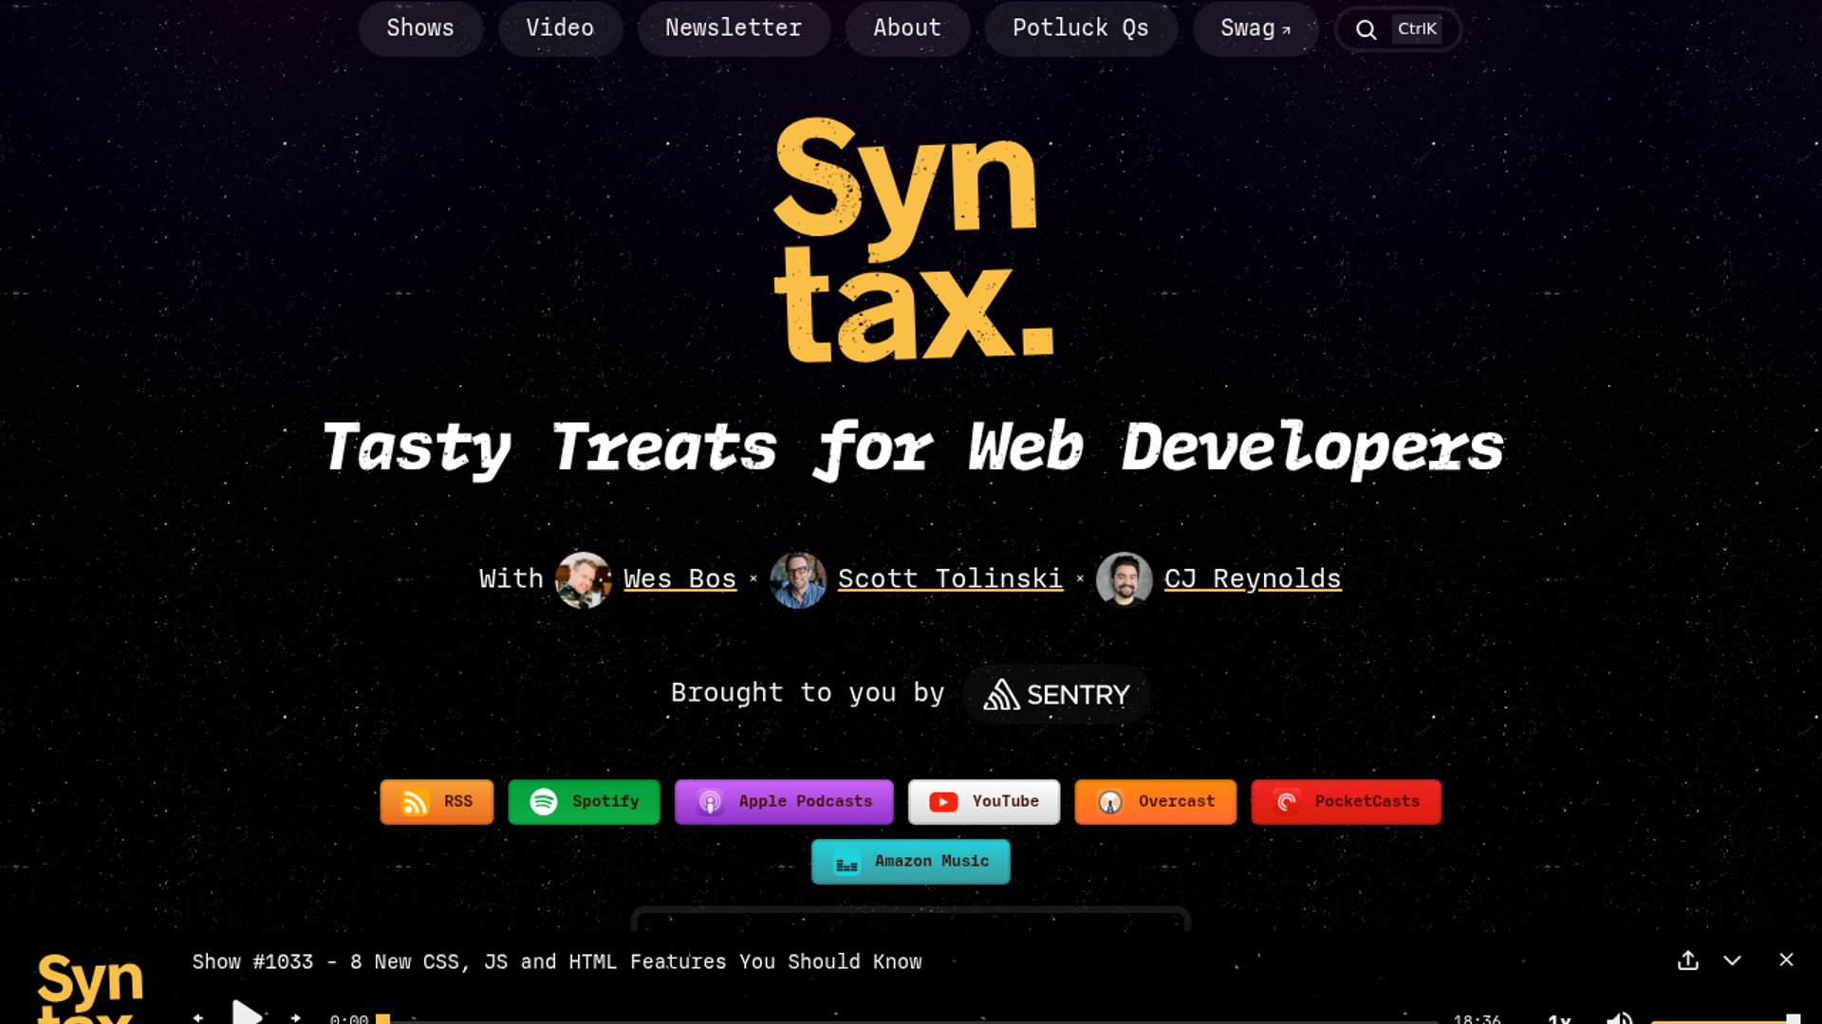Click the large Syntax logo
Image resolution: width=1822 pixels, height=1024 pixels.
pyautogui.click(x=914, y=240)
